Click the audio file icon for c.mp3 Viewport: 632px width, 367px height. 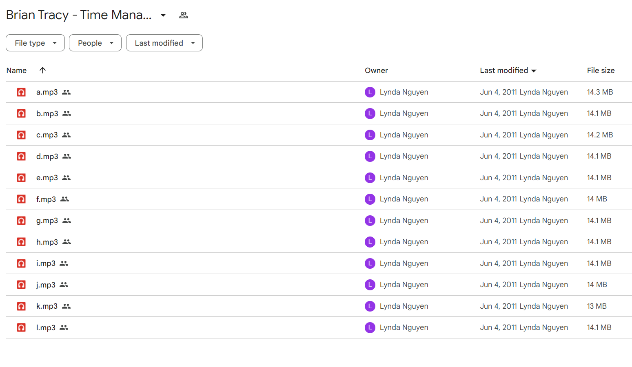click(21, 135)
